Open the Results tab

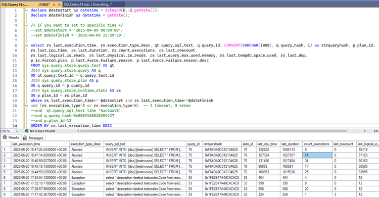pyautogui.click(x=11, y=137)
